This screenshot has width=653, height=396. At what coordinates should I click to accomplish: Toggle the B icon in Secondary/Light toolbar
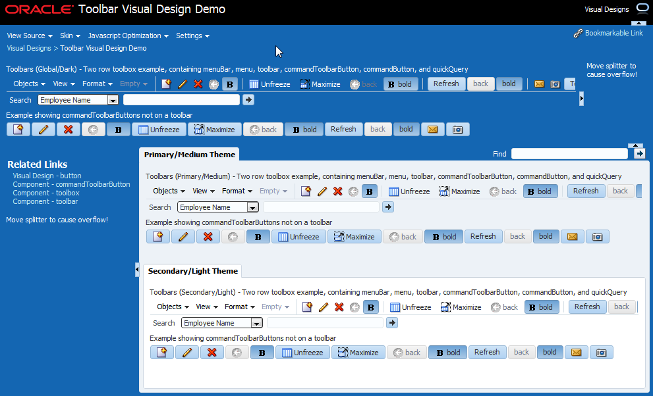(370, 307)
